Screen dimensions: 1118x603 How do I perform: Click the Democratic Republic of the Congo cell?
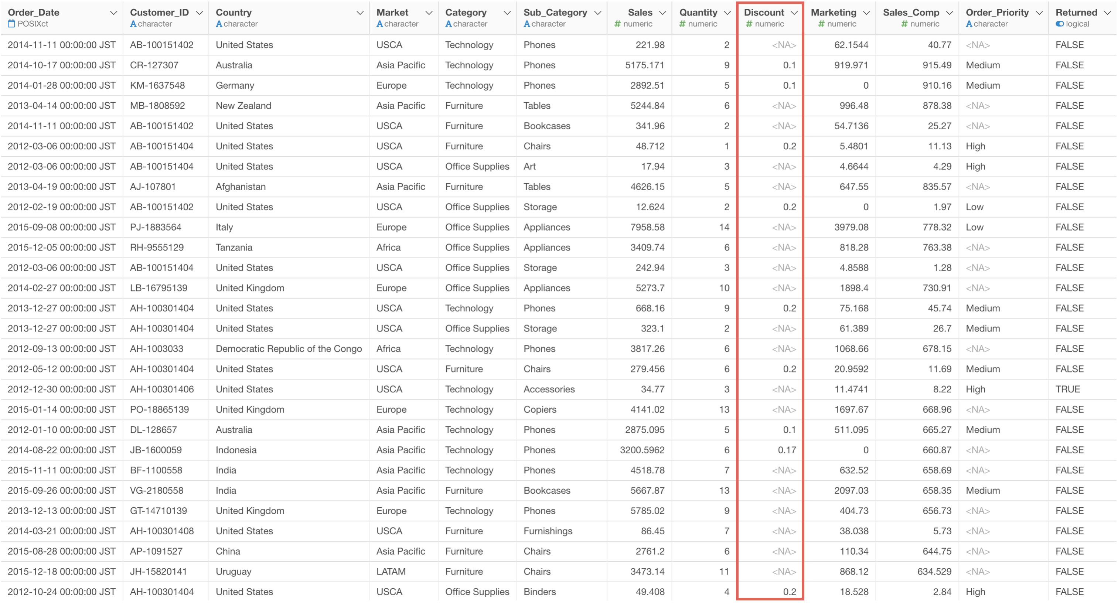point(289,348)
